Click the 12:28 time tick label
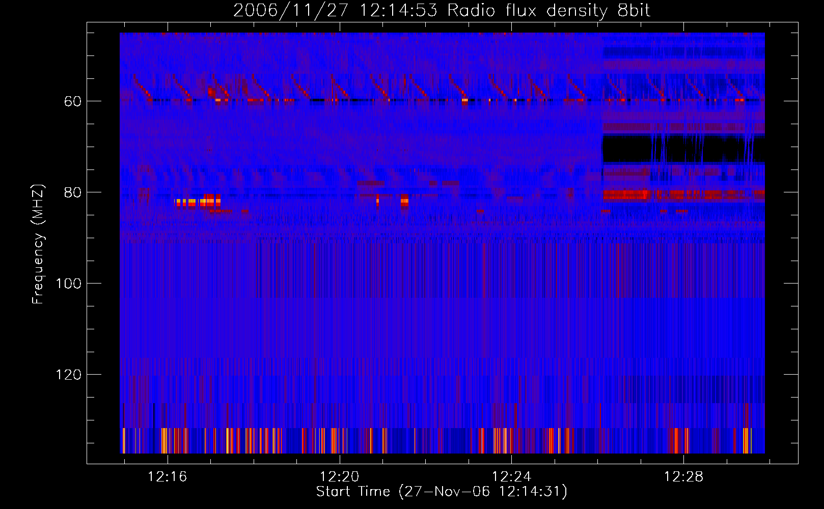This screenshot has height=509, width=824. click(x=684, y=476)
